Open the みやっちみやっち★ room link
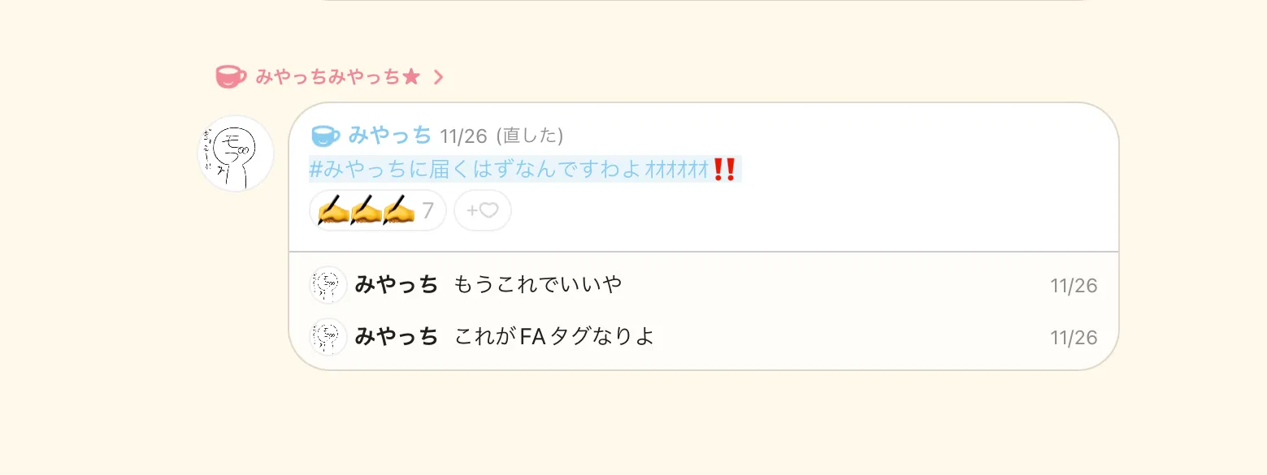Image resolution: width=1267 pixels, height=475 pixels. [x=338, y=77]
